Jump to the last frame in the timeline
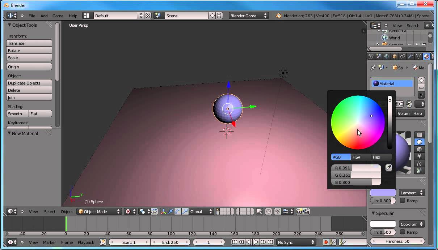The width and height of the screenshot is (438, 250). point(270,242)
